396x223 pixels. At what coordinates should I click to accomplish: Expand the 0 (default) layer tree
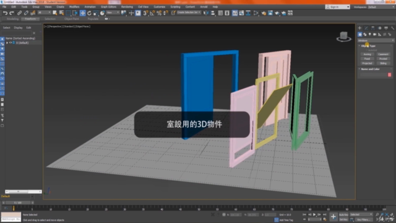tap(7, 43)
